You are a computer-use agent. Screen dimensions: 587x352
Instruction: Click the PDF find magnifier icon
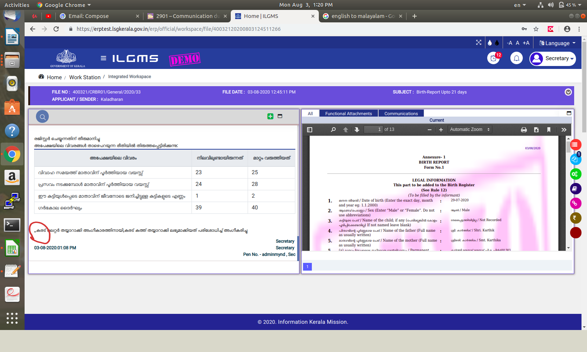click(333, 130)
